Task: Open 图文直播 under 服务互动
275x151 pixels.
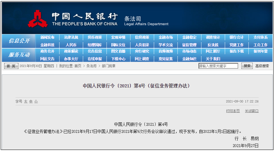Action: pos(118,51)
